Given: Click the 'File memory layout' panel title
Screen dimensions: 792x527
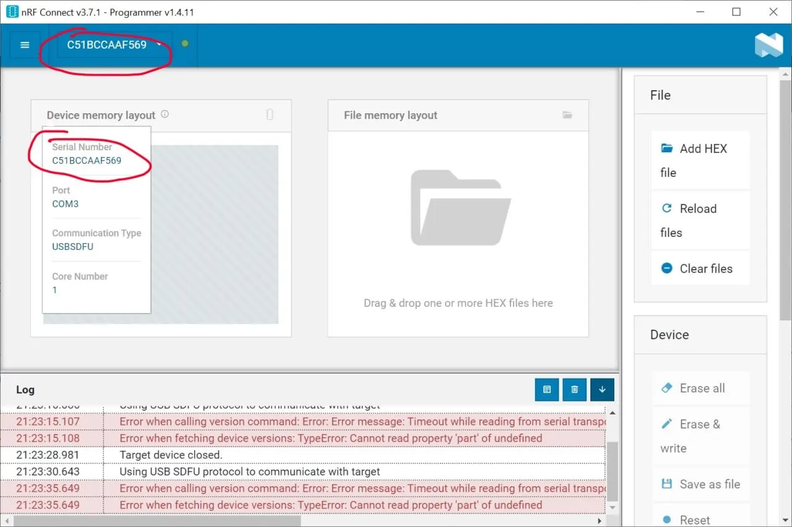Looking at the screenshot, I should pos(390,115).
